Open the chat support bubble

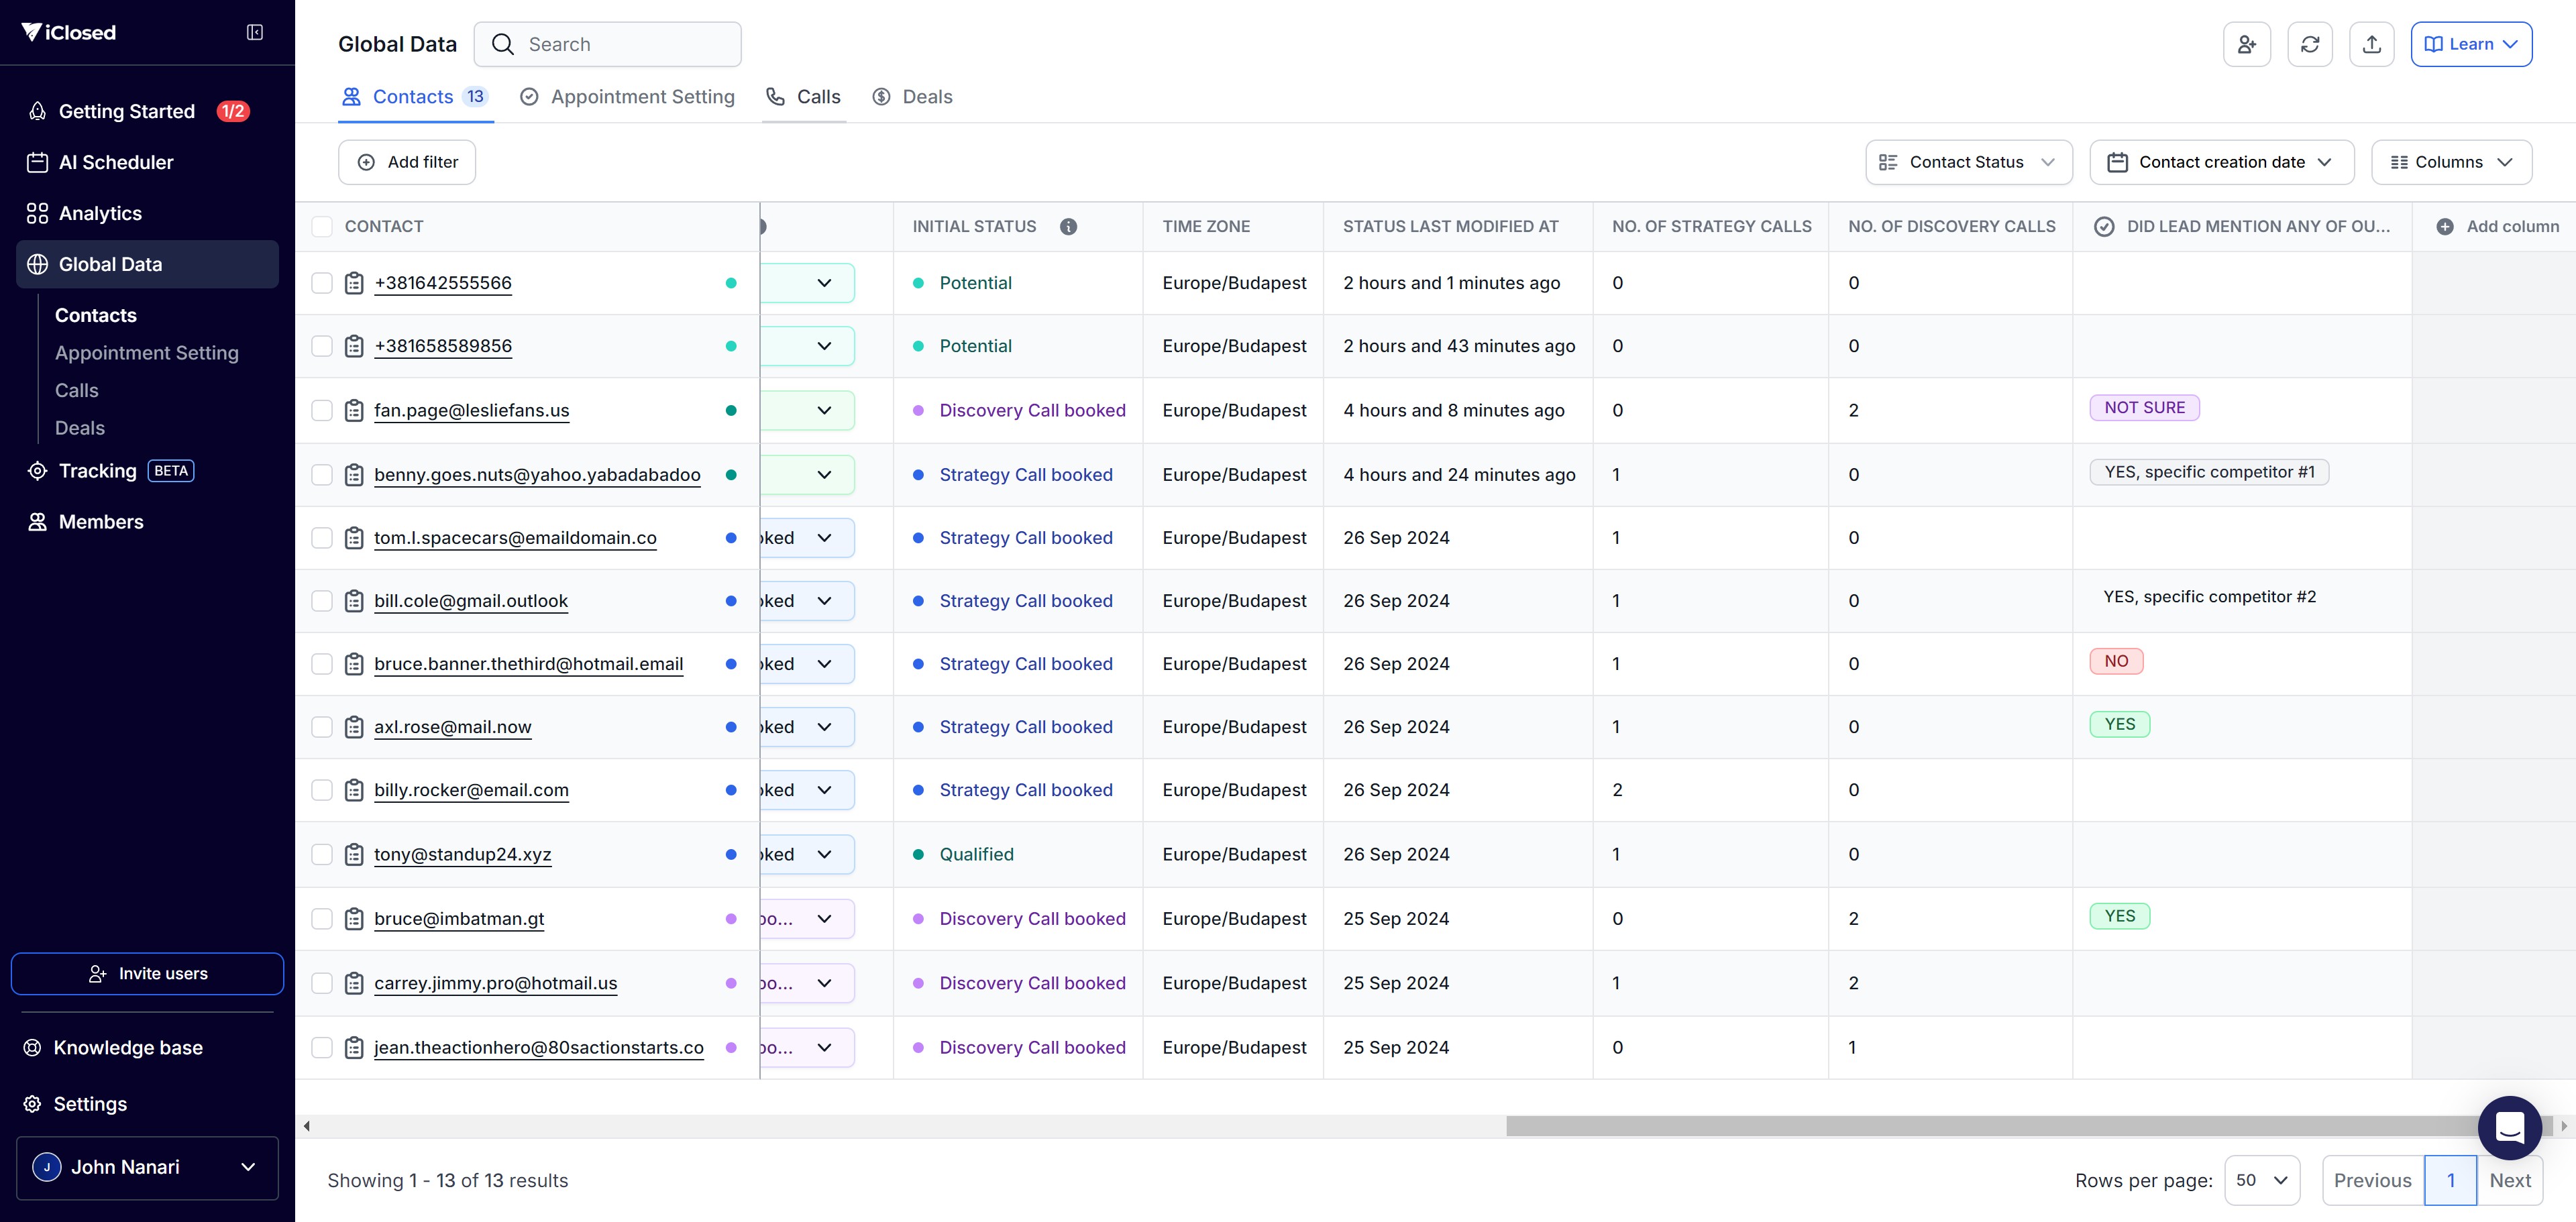(x=2509, y=1127)
